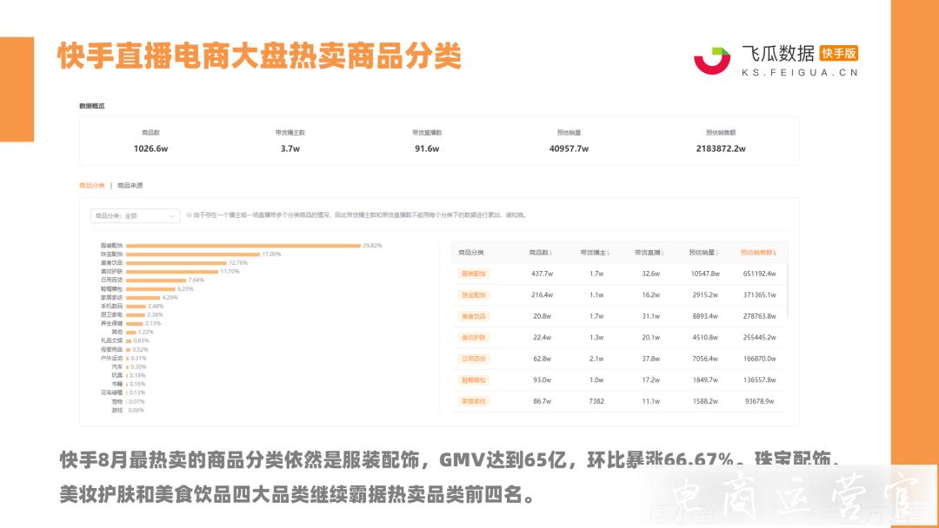Image resolution: width=939 pixels, height=528 pixels.
Task: Click the 商品分类 table column header
Action: [471, 253]
